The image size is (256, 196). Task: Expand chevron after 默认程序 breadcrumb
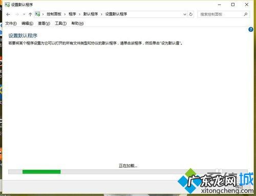pyautogui.click(x=101, y=14)
